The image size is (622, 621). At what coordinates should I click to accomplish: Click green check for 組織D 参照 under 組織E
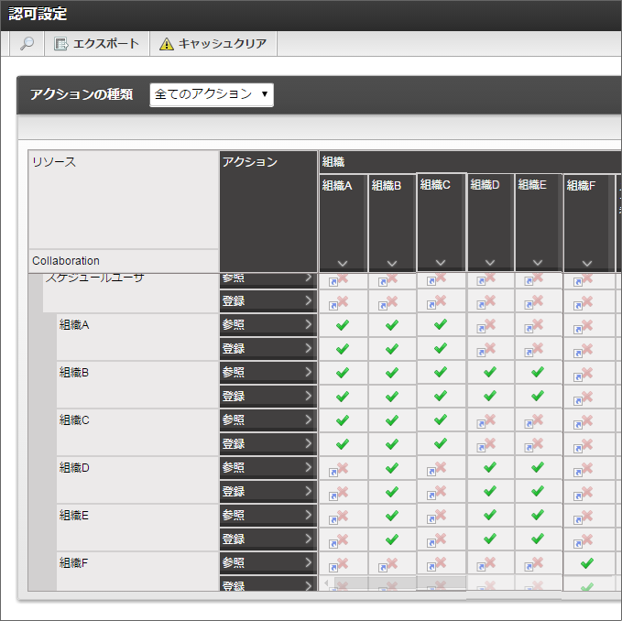click(x=538, y=468)
